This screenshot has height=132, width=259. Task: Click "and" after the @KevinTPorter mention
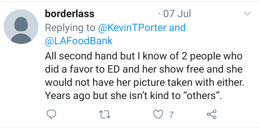pos(178,28)
